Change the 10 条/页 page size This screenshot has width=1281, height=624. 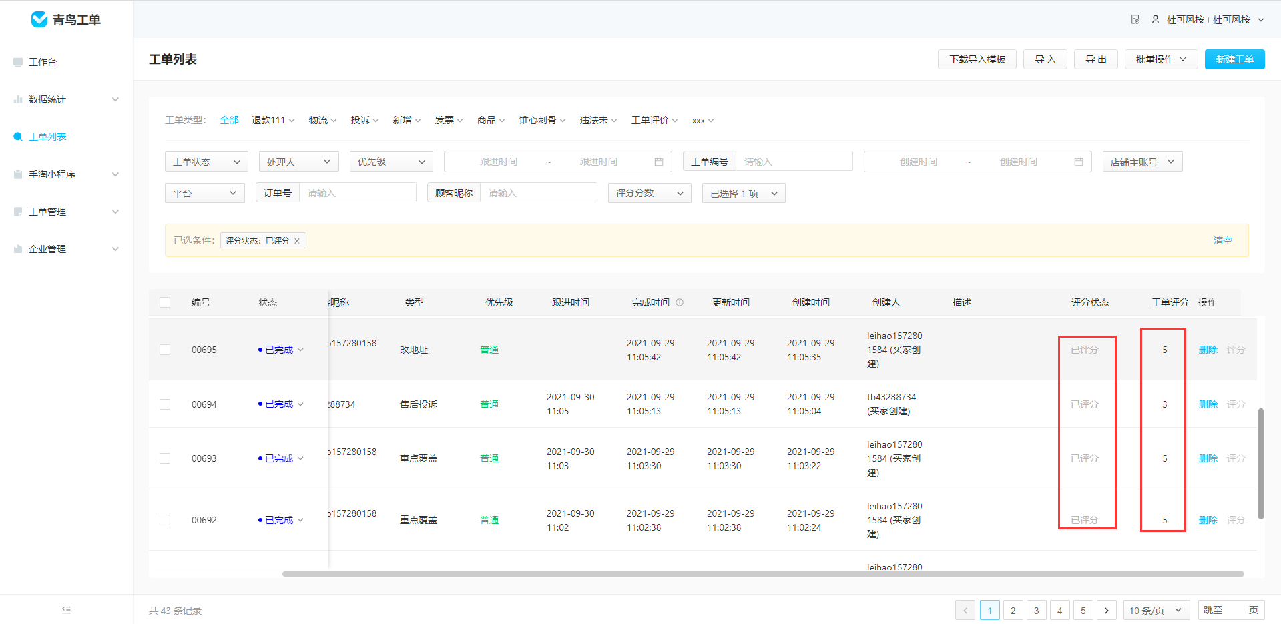click(x=1156, y=610)
